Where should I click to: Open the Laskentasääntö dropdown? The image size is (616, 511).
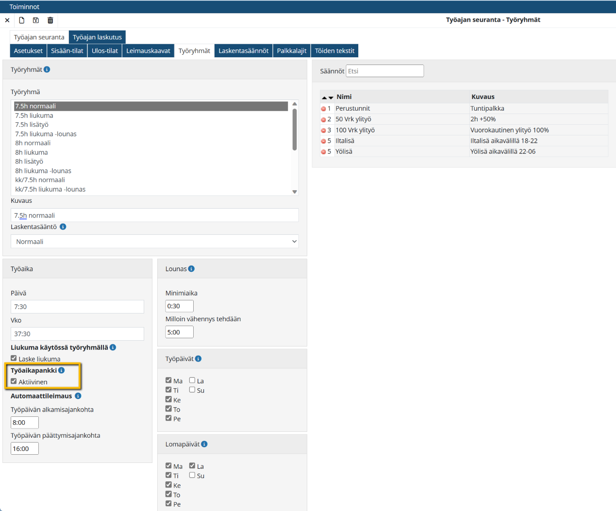[x=154, y=242]
